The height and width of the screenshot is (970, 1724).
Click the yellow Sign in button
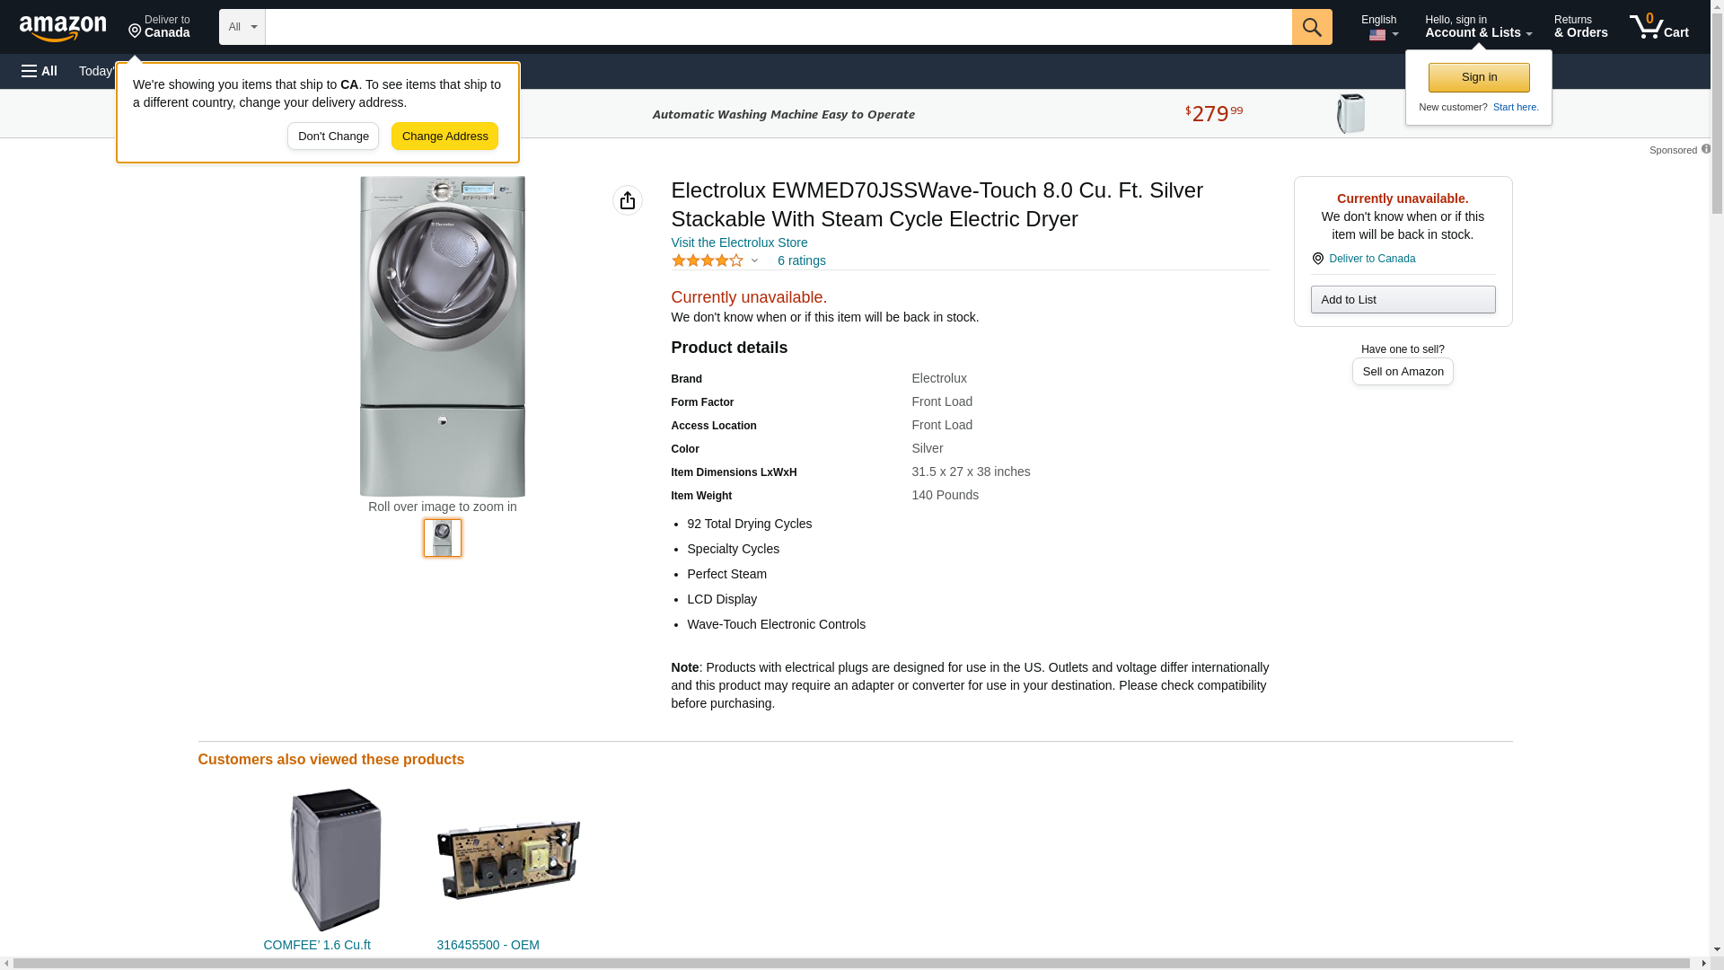[x=1479, y=77]
